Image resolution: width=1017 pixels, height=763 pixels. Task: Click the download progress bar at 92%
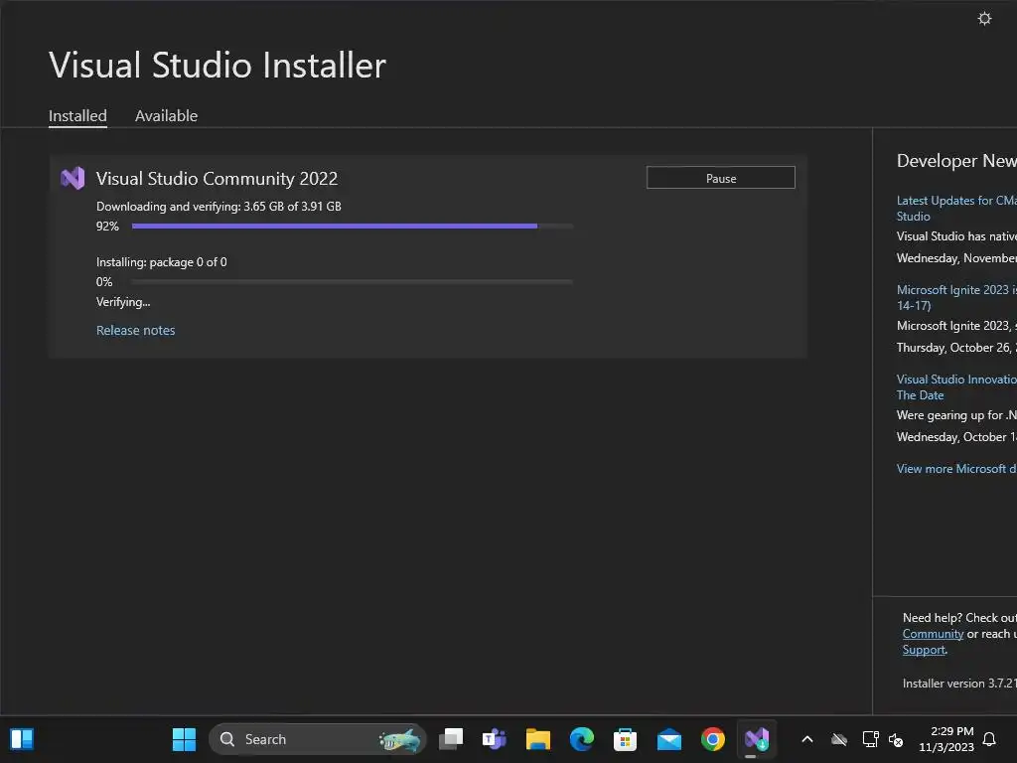pyautogui.click(x=353, y=226)
